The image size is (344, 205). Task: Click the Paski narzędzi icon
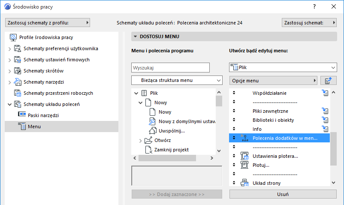[22, 115]
